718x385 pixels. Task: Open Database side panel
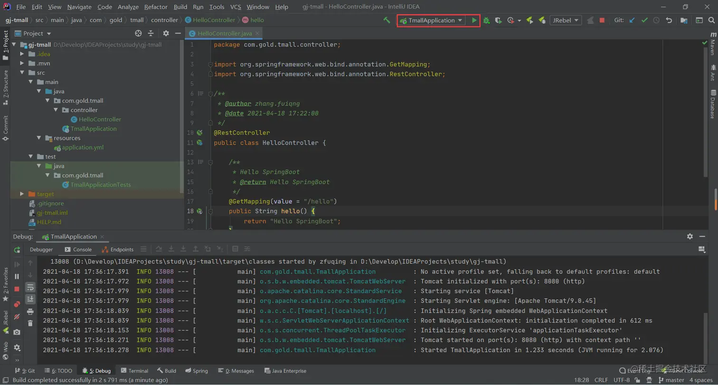click(713, 104)
